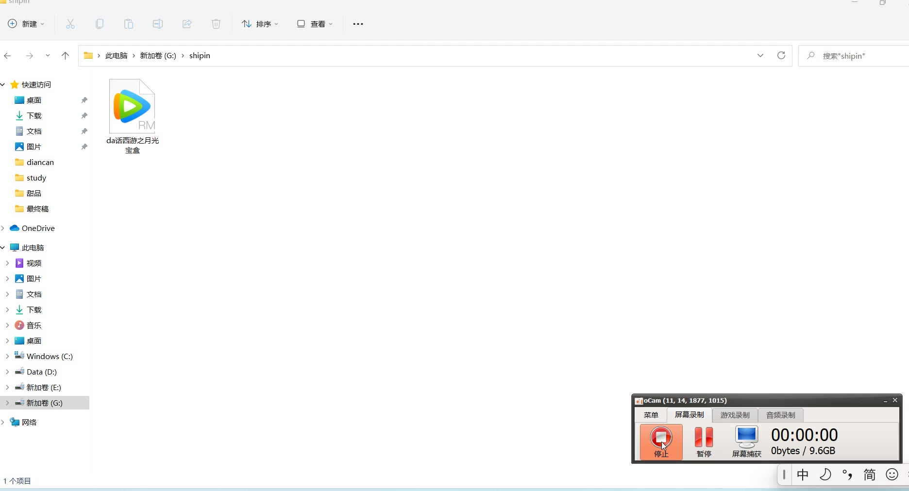The width and height of the screenshot is (909, 491).
Task: Open the 查看 (View) dropdown
Action: coord(315,24)
